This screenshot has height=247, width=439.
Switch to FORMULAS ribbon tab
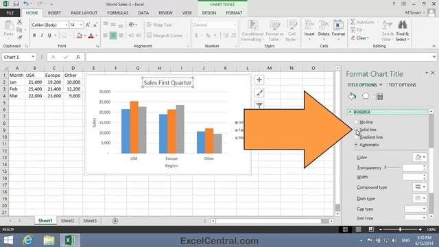pos(117,13)
